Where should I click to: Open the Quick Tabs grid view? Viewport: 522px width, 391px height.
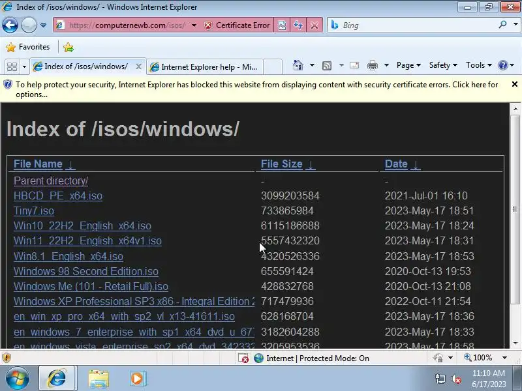click(x=12, y=67)
